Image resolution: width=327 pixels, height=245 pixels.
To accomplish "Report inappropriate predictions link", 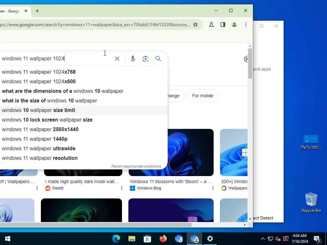I will tap(136, 166).
